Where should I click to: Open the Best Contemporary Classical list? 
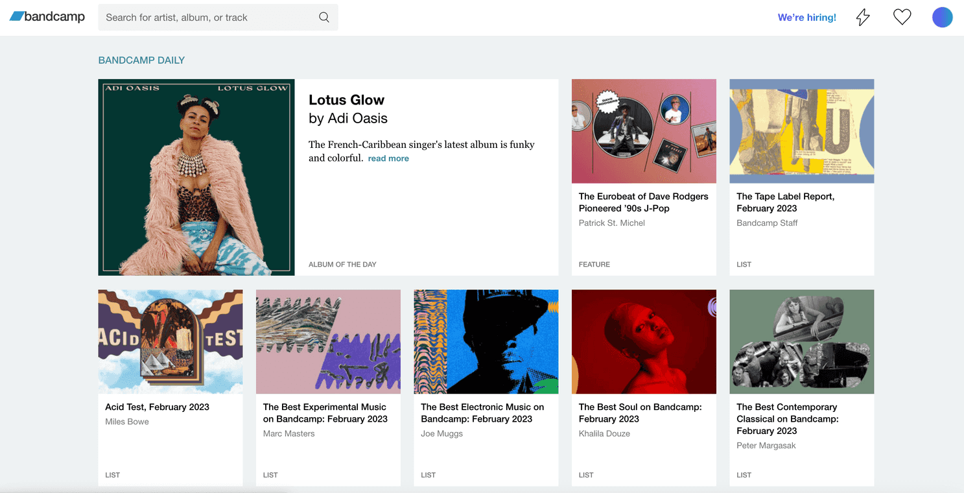click(x=786, y=418)
